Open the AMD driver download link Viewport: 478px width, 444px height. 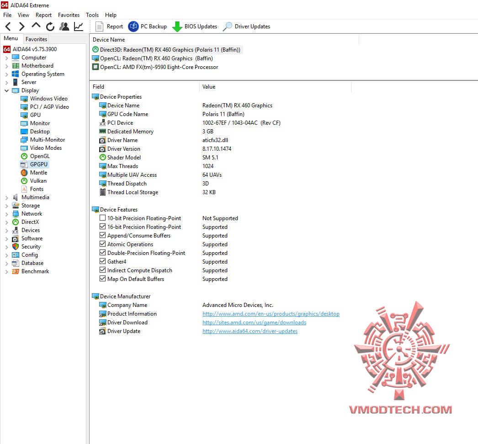[254, 322]
